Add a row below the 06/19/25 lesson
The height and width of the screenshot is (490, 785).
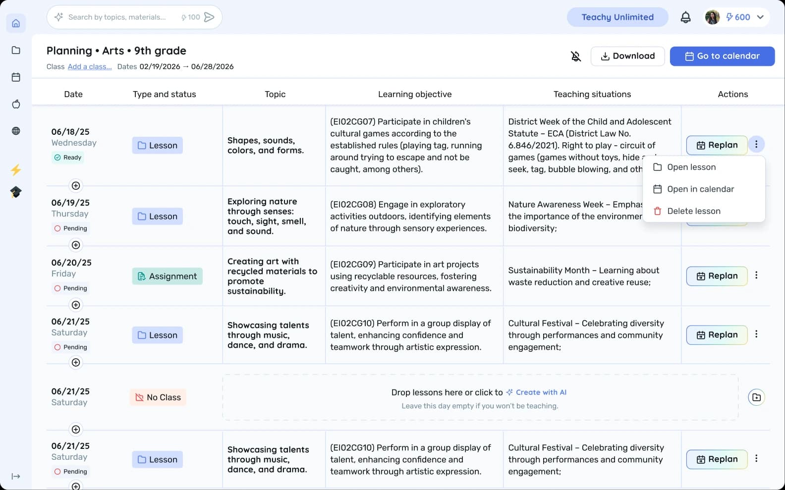76,245
